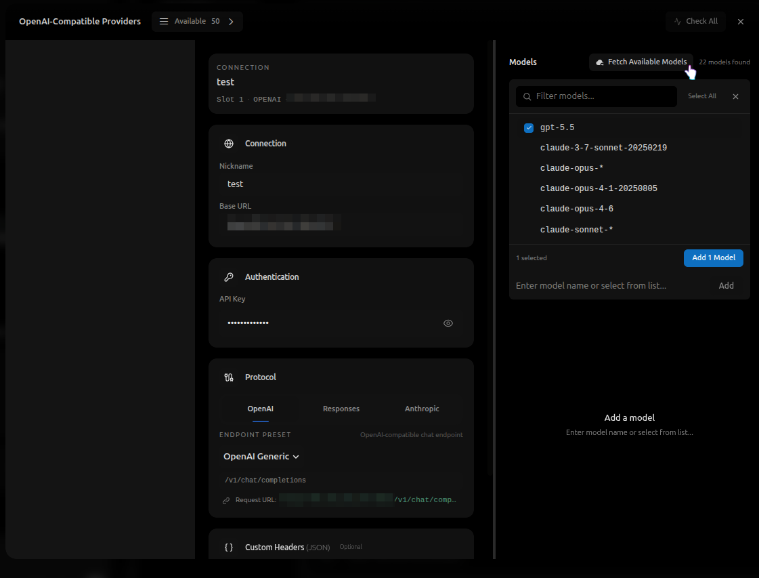This screenshot has height=578, width=759.
Task: Select the OpenAI protocol tab
Action: point(261,409)
